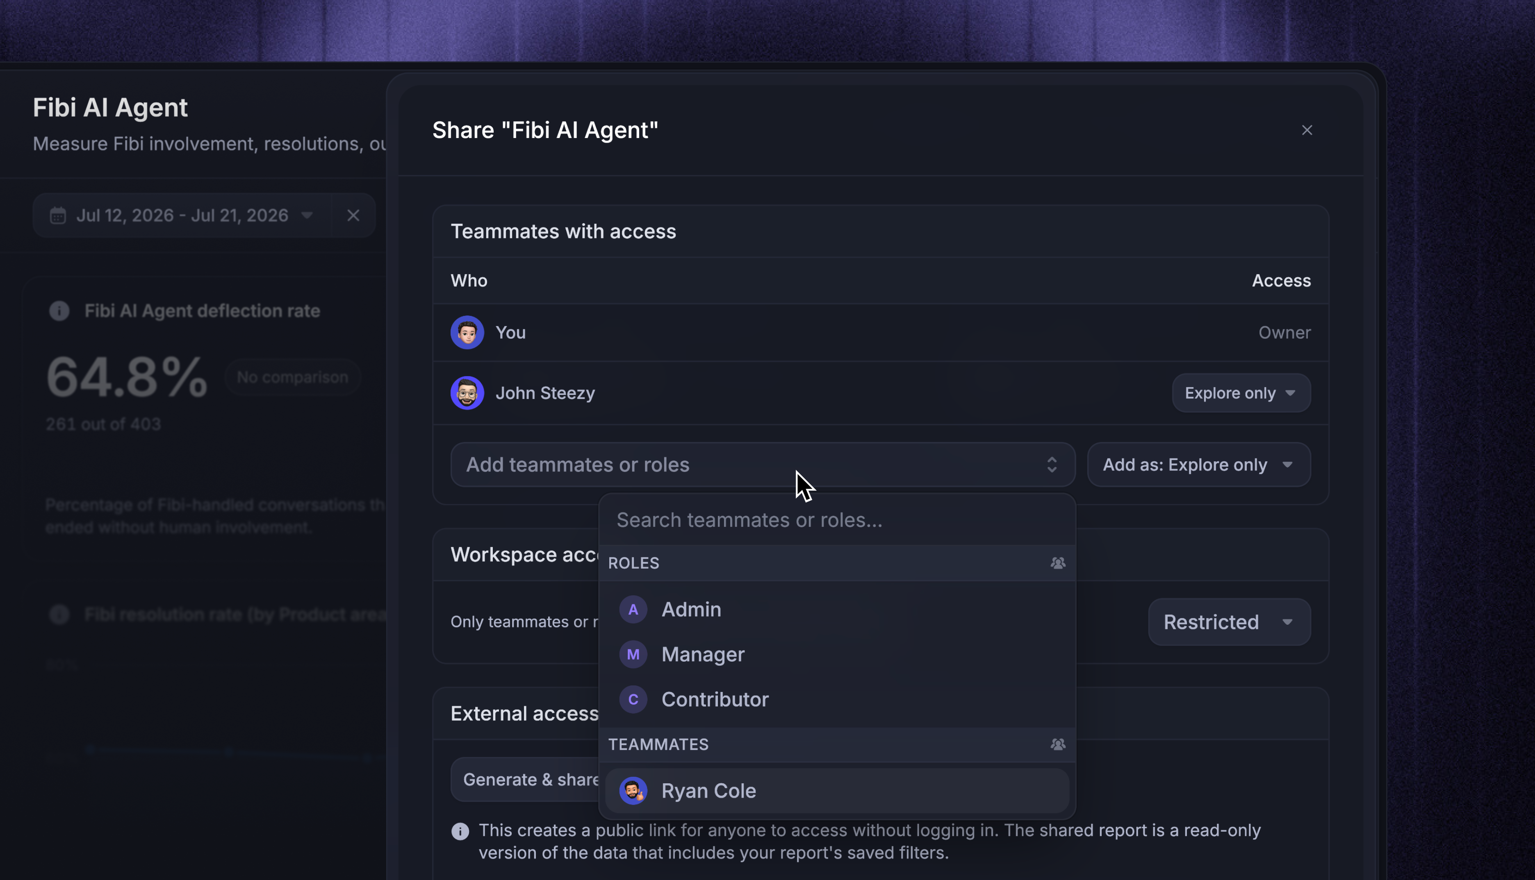Click John Steezy's avatar
Screen dimensions: 1535x880
click(467, 393)
